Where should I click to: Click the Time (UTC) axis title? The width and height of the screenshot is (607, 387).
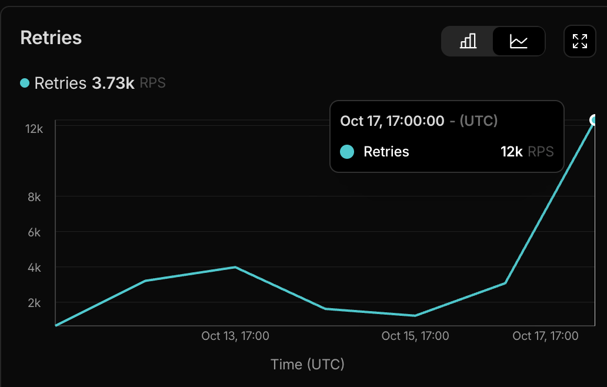coord(308,364)
